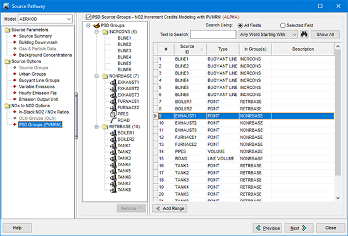Select the All Fields radio button
Image resolution: width=348 pixels, height=236 pixels.
pos(240,25)
